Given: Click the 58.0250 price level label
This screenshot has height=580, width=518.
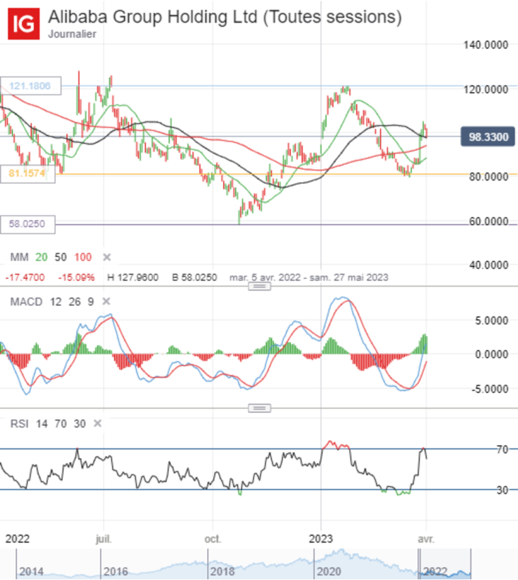Looking at the screenshot, I should pos(28,224).
